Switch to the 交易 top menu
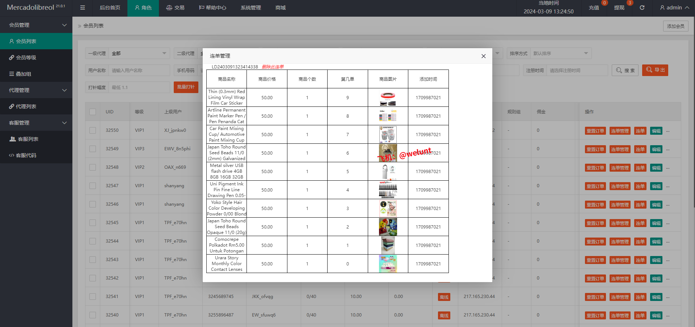695x327 pixels. tap(175, 8)
